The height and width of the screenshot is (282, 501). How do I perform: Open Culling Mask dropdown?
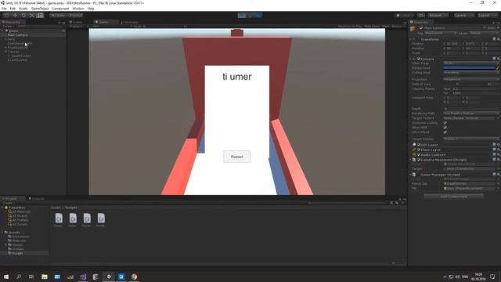click(471, 73)
